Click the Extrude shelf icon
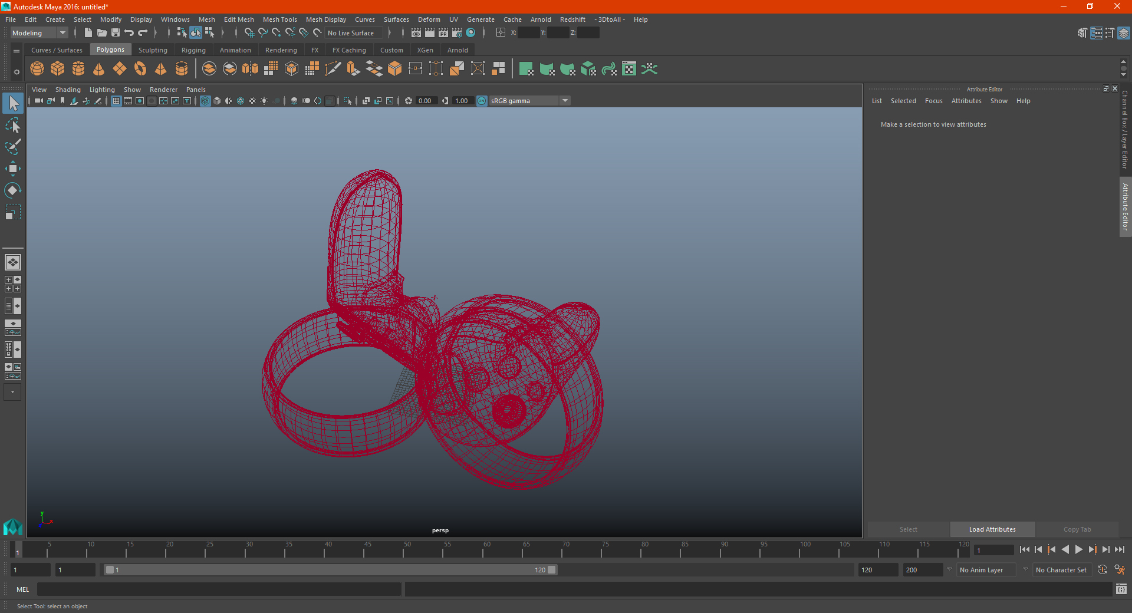Screen dimensions: 1132x613 (354, 69)
